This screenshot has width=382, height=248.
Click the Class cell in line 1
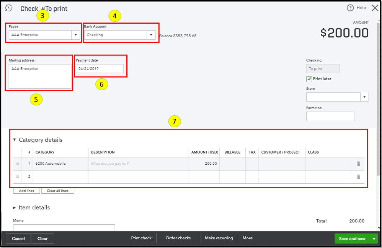click(328, 164)
